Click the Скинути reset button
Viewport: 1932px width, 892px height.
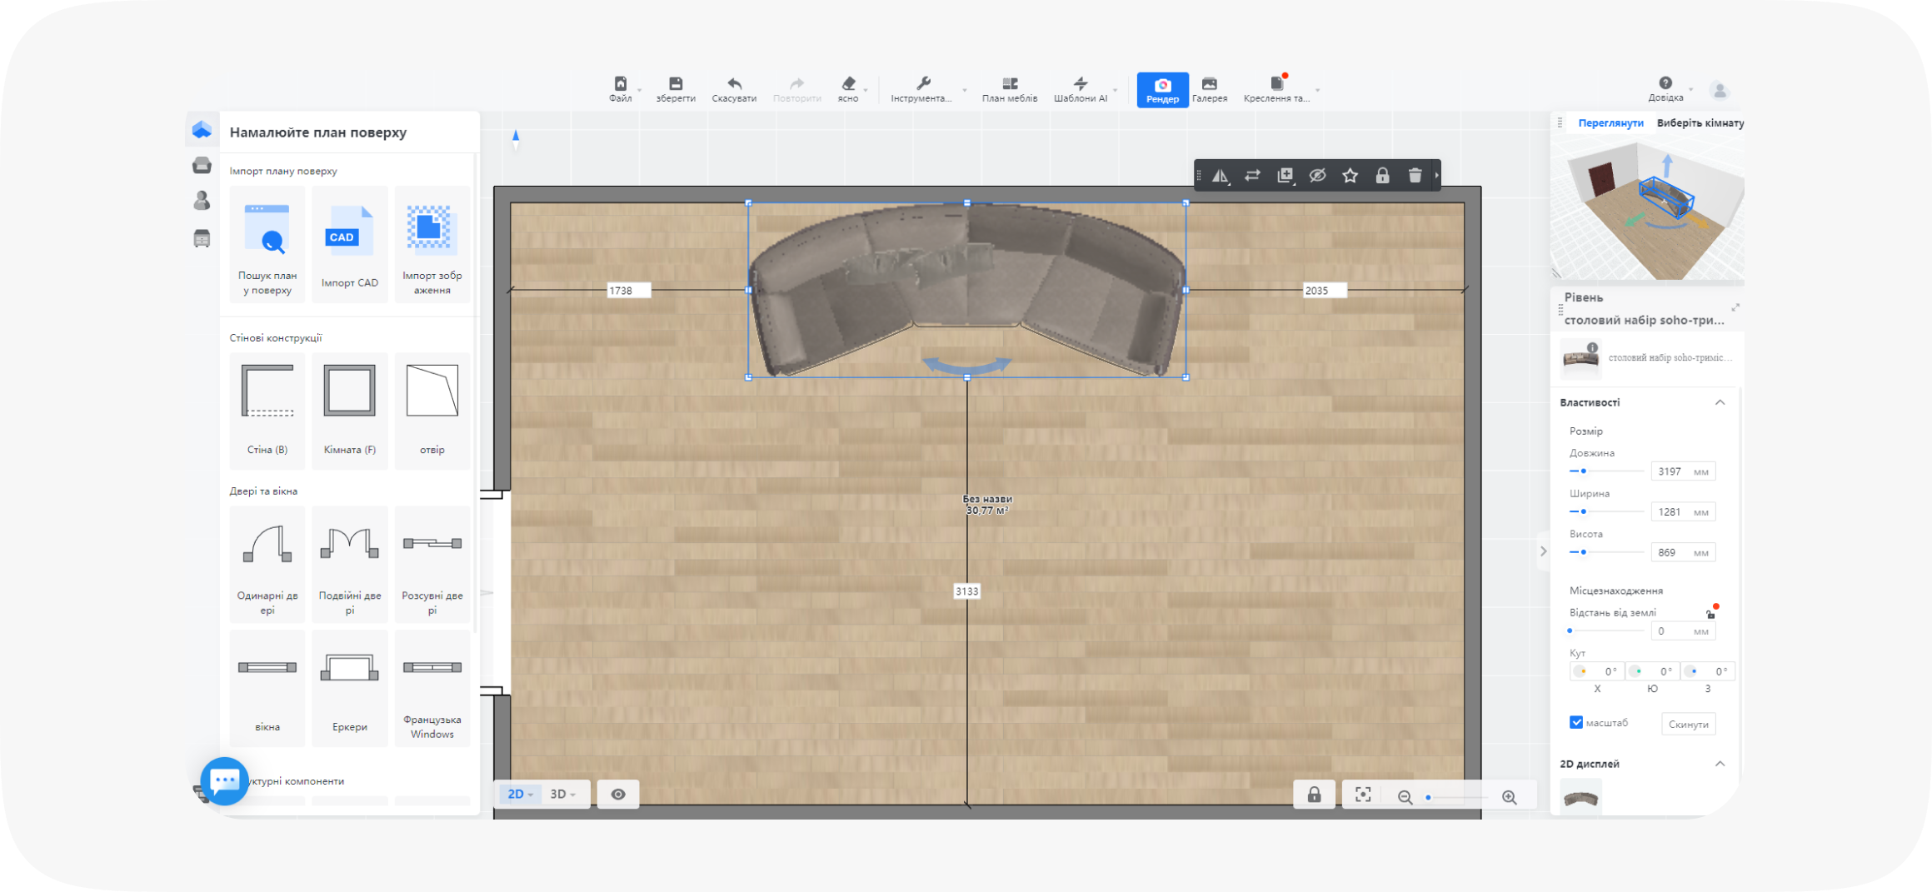click(1688, 725)
